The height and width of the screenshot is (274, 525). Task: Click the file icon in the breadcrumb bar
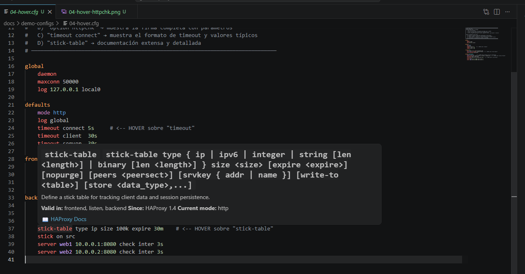click(65, 23)
